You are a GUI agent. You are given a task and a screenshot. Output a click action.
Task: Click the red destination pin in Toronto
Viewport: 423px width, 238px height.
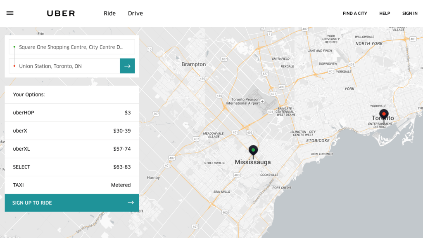[x=384, y=114]
